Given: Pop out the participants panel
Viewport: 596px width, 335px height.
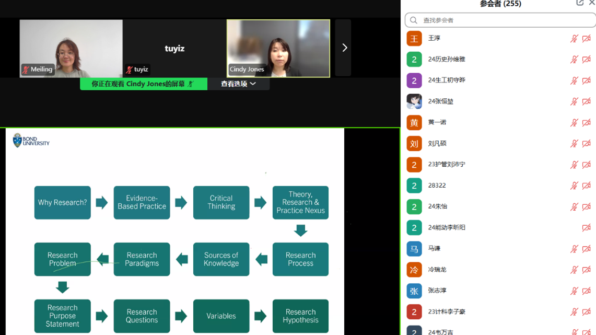Looking at the screenshot, I should [x=580, y=3].
